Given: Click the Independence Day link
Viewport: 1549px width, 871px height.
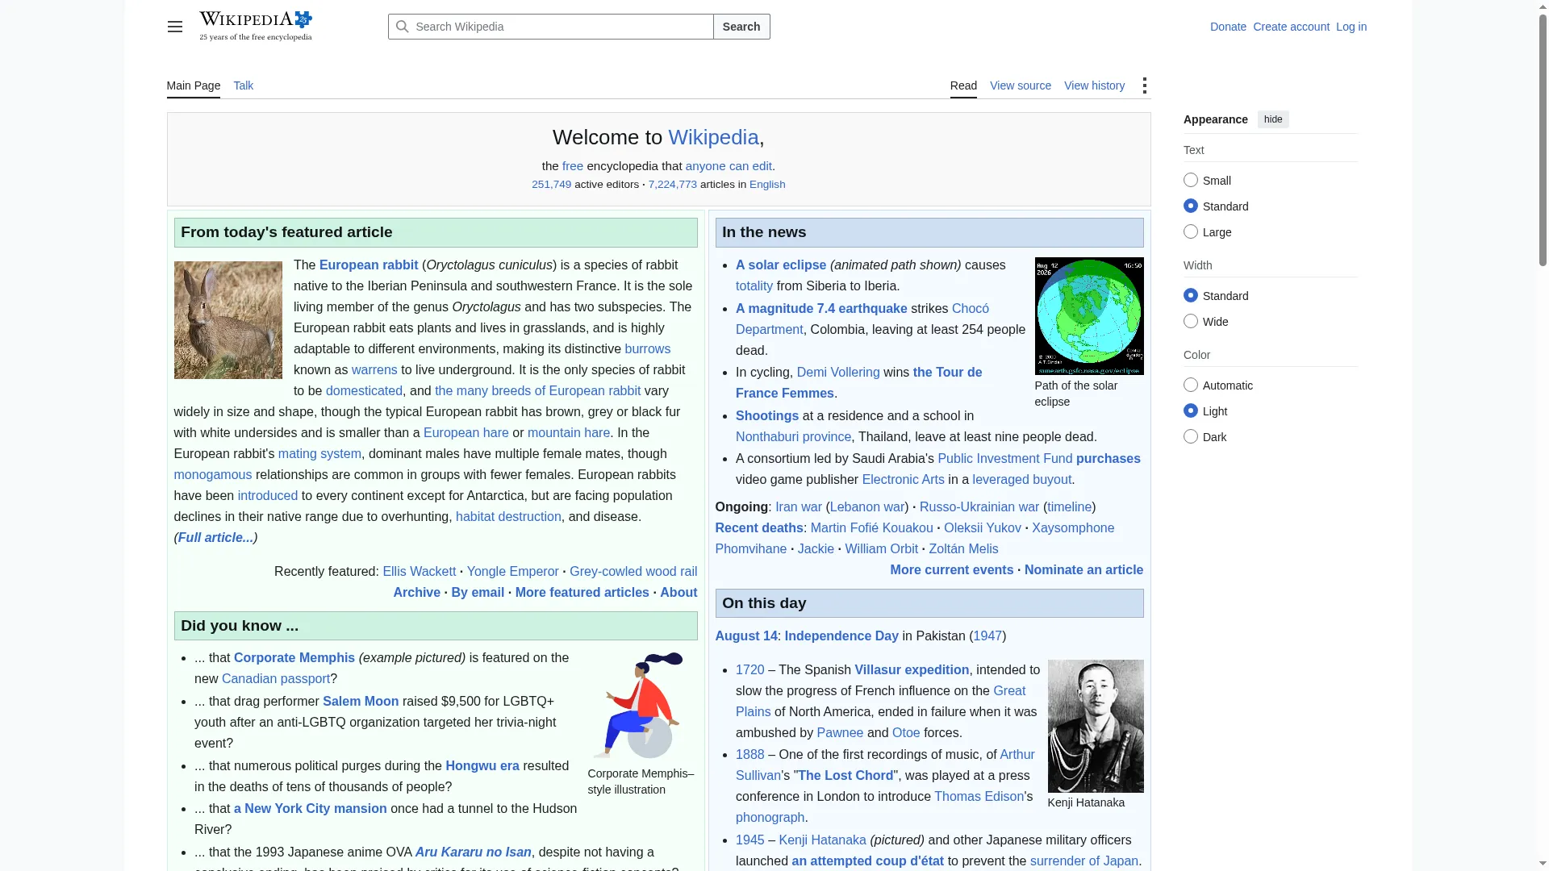Looking at the screenshot, I should pos(841,636).
